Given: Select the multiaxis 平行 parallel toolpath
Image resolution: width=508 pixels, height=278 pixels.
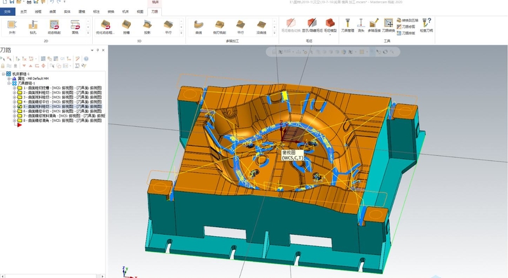Looking at the screenshot, I should (241, 27).
